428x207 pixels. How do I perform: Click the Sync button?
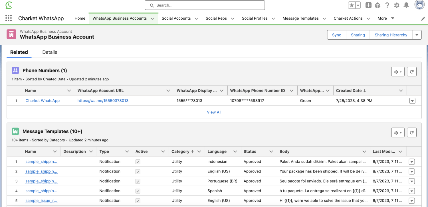tap(336, 35)
